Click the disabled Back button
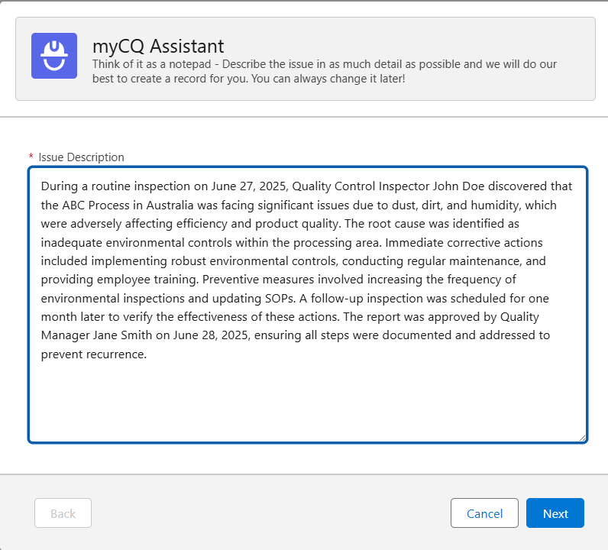The height and width of the screenshot is (550, 608). (63, 513)
